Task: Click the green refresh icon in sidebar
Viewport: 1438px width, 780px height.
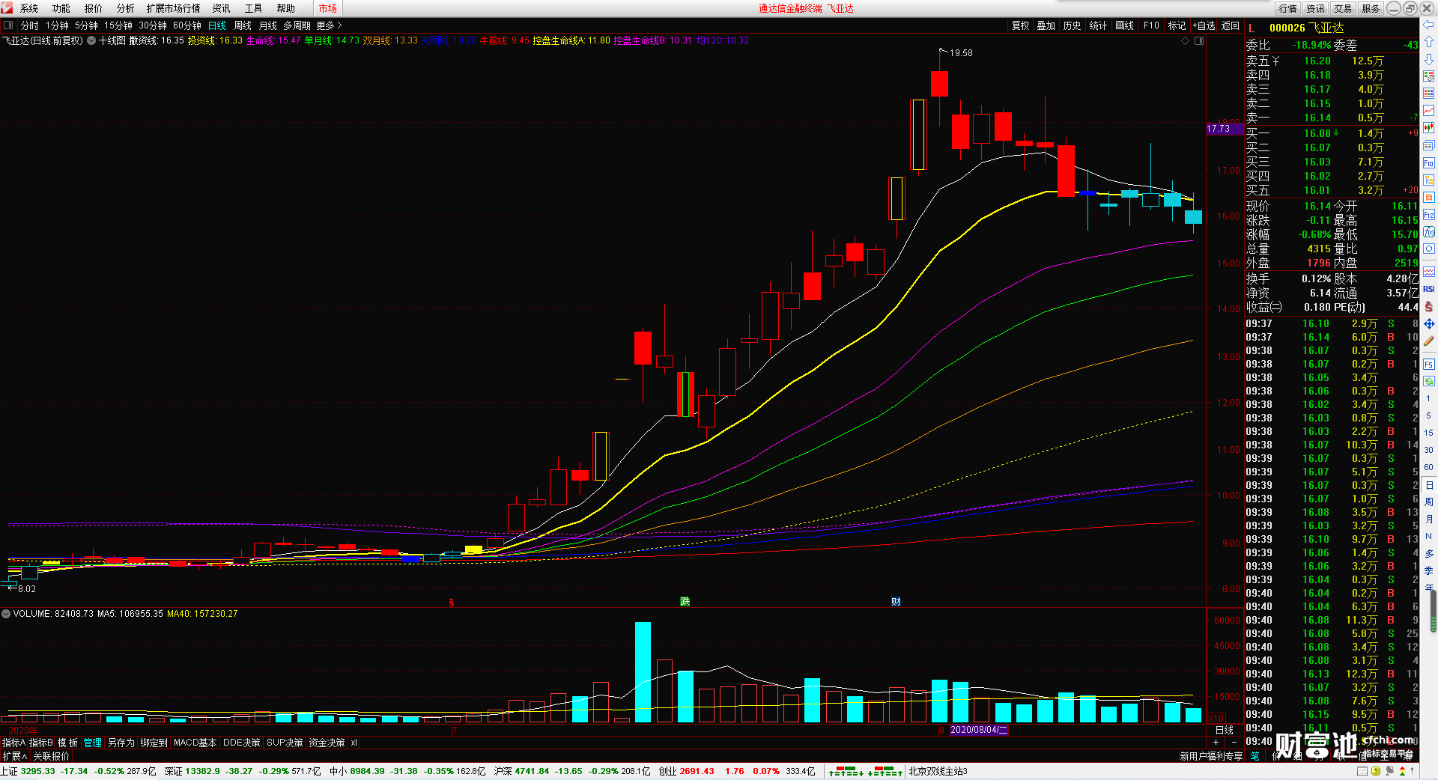Action: tap(1428, 382)
